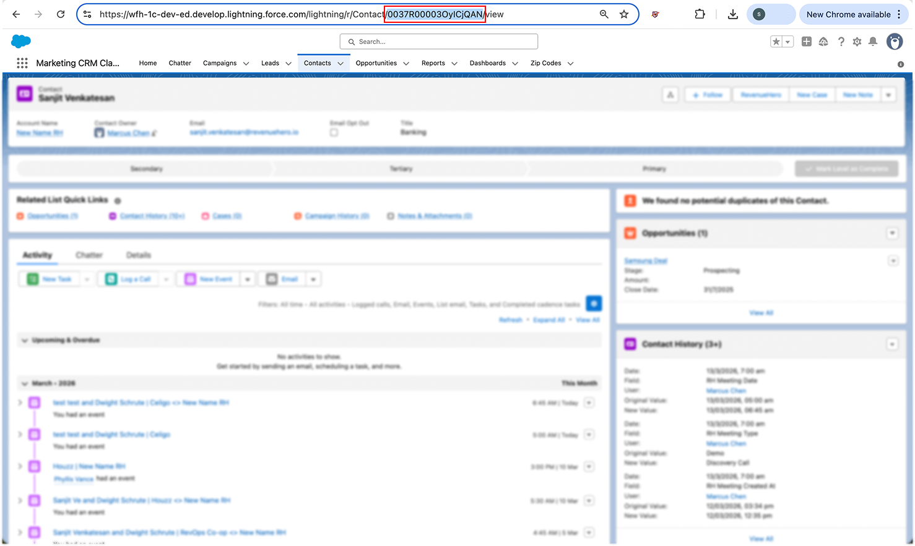Click the Salesforce cloud logo
The width and height of the screenshot is (915, 546).
click(x=20, y=41)
